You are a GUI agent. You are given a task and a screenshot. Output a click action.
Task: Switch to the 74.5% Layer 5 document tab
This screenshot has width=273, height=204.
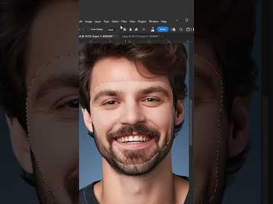pyautogui.click(x=97, y=36)
